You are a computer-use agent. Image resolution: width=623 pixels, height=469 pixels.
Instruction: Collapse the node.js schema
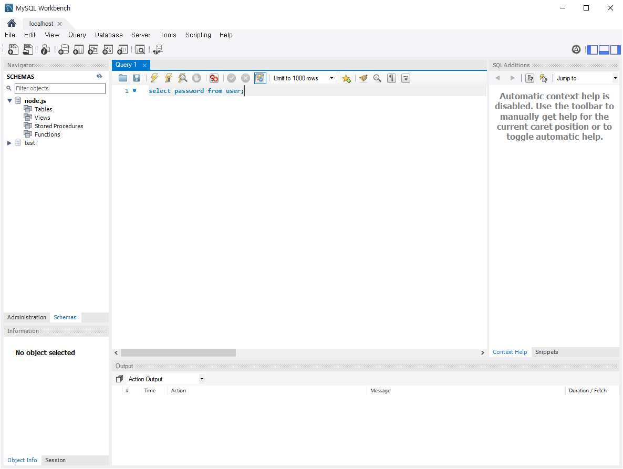(9, 100)
